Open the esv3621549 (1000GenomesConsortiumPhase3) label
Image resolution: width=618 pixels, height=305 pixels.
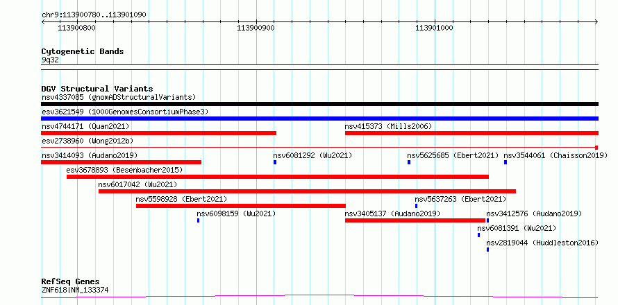click(125, 112)
